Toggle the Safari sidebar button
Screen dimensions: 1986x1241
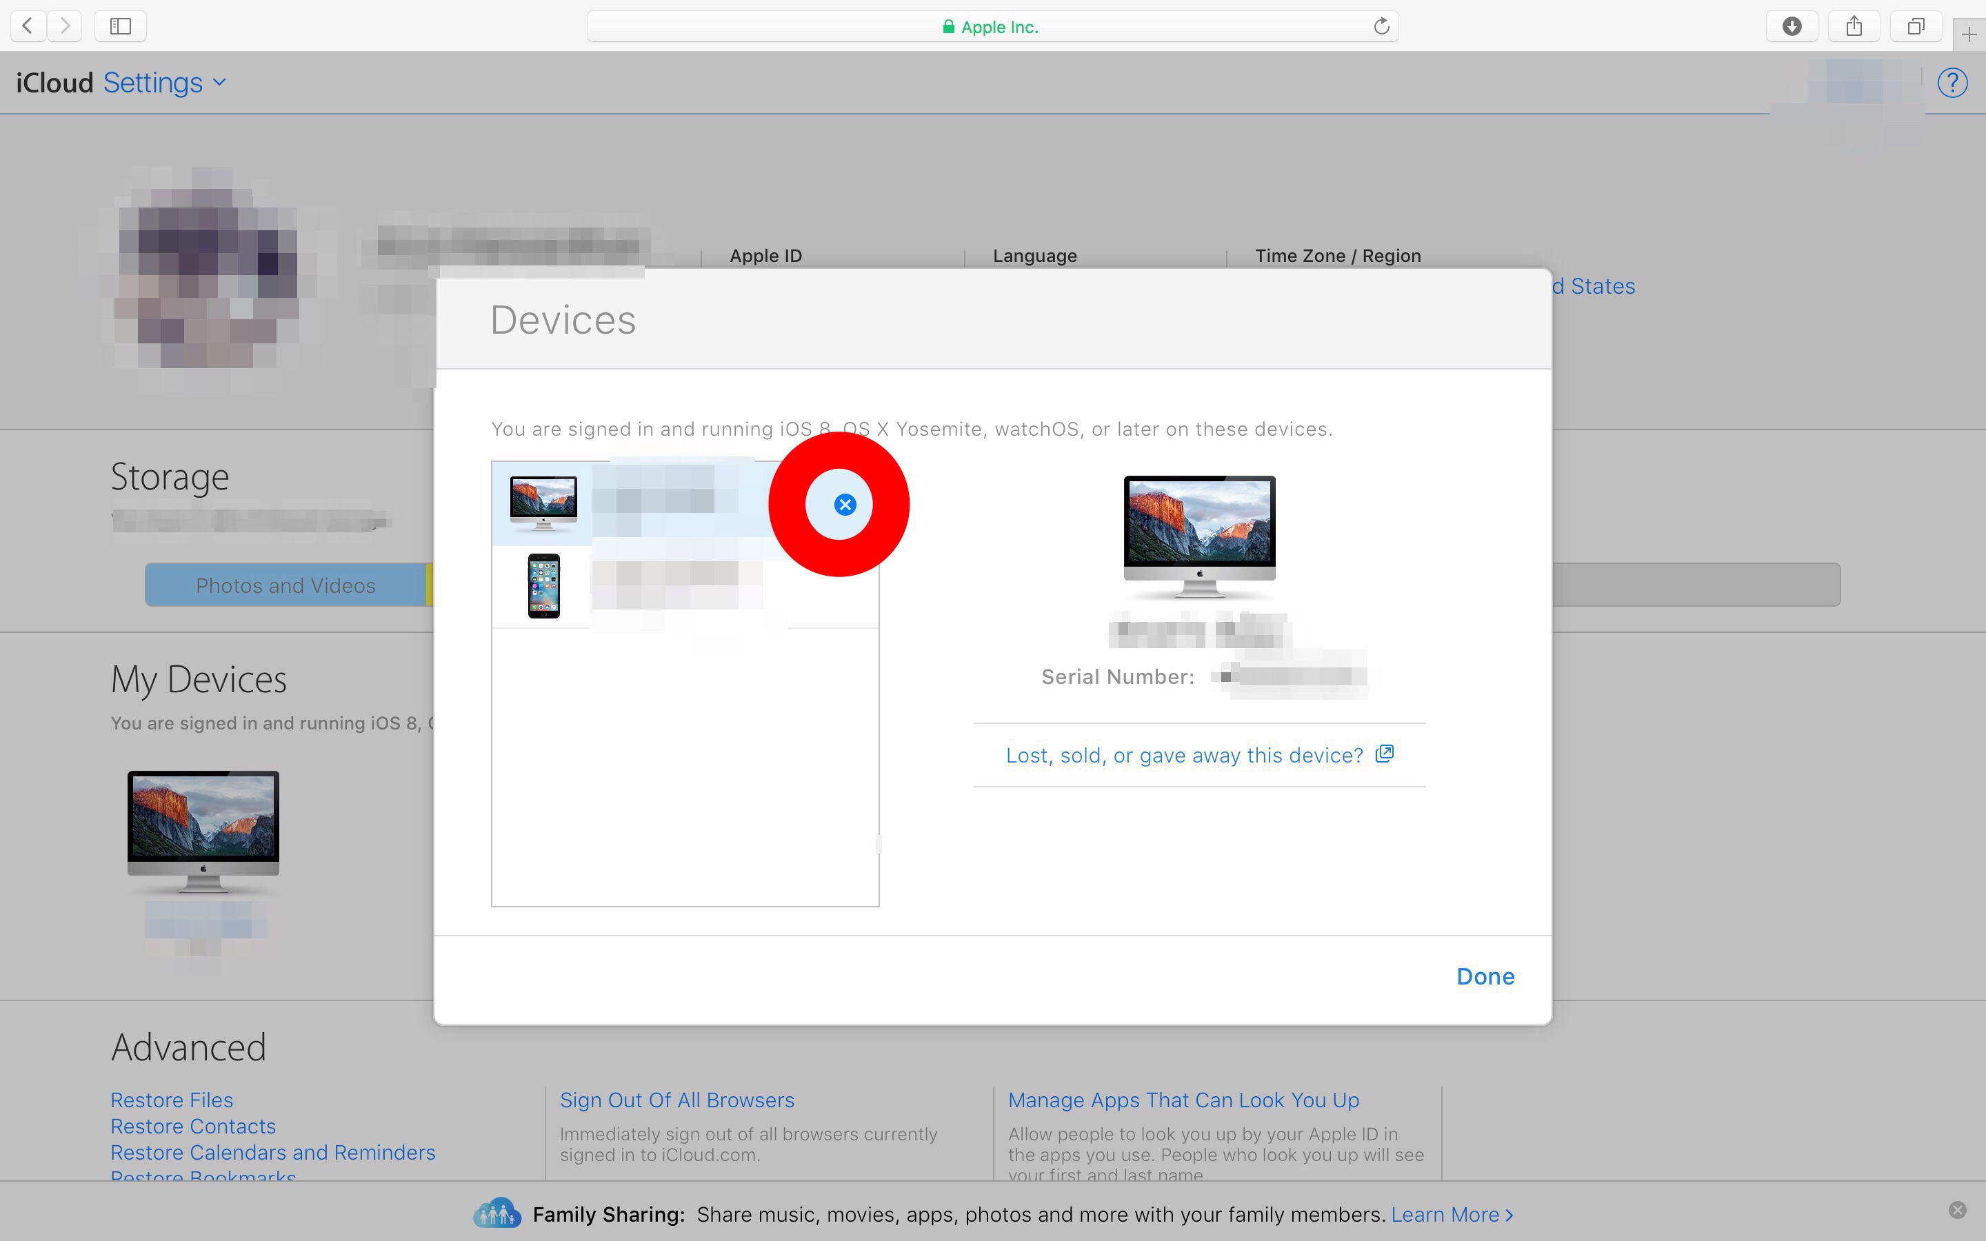click(x=121, y=26)
